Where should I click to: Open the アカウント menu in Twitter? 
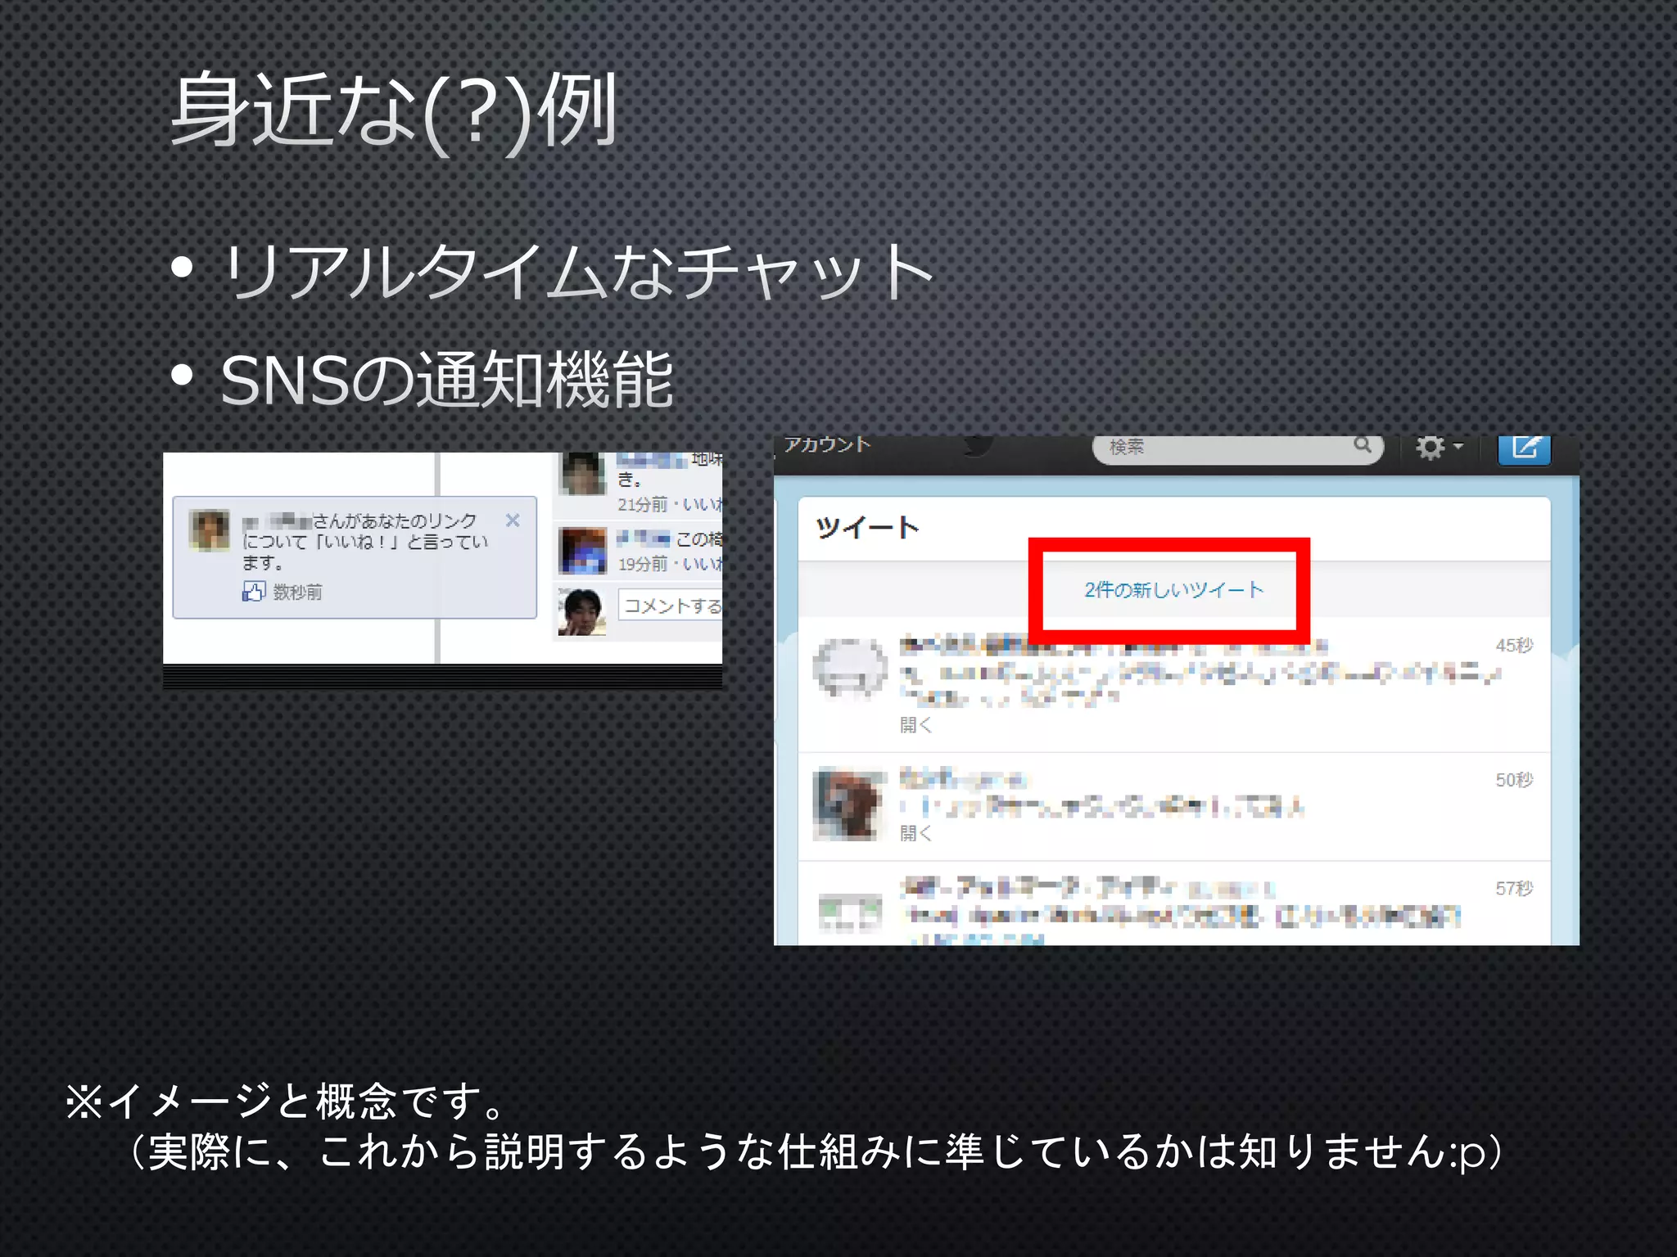click(x=826, y=444)
